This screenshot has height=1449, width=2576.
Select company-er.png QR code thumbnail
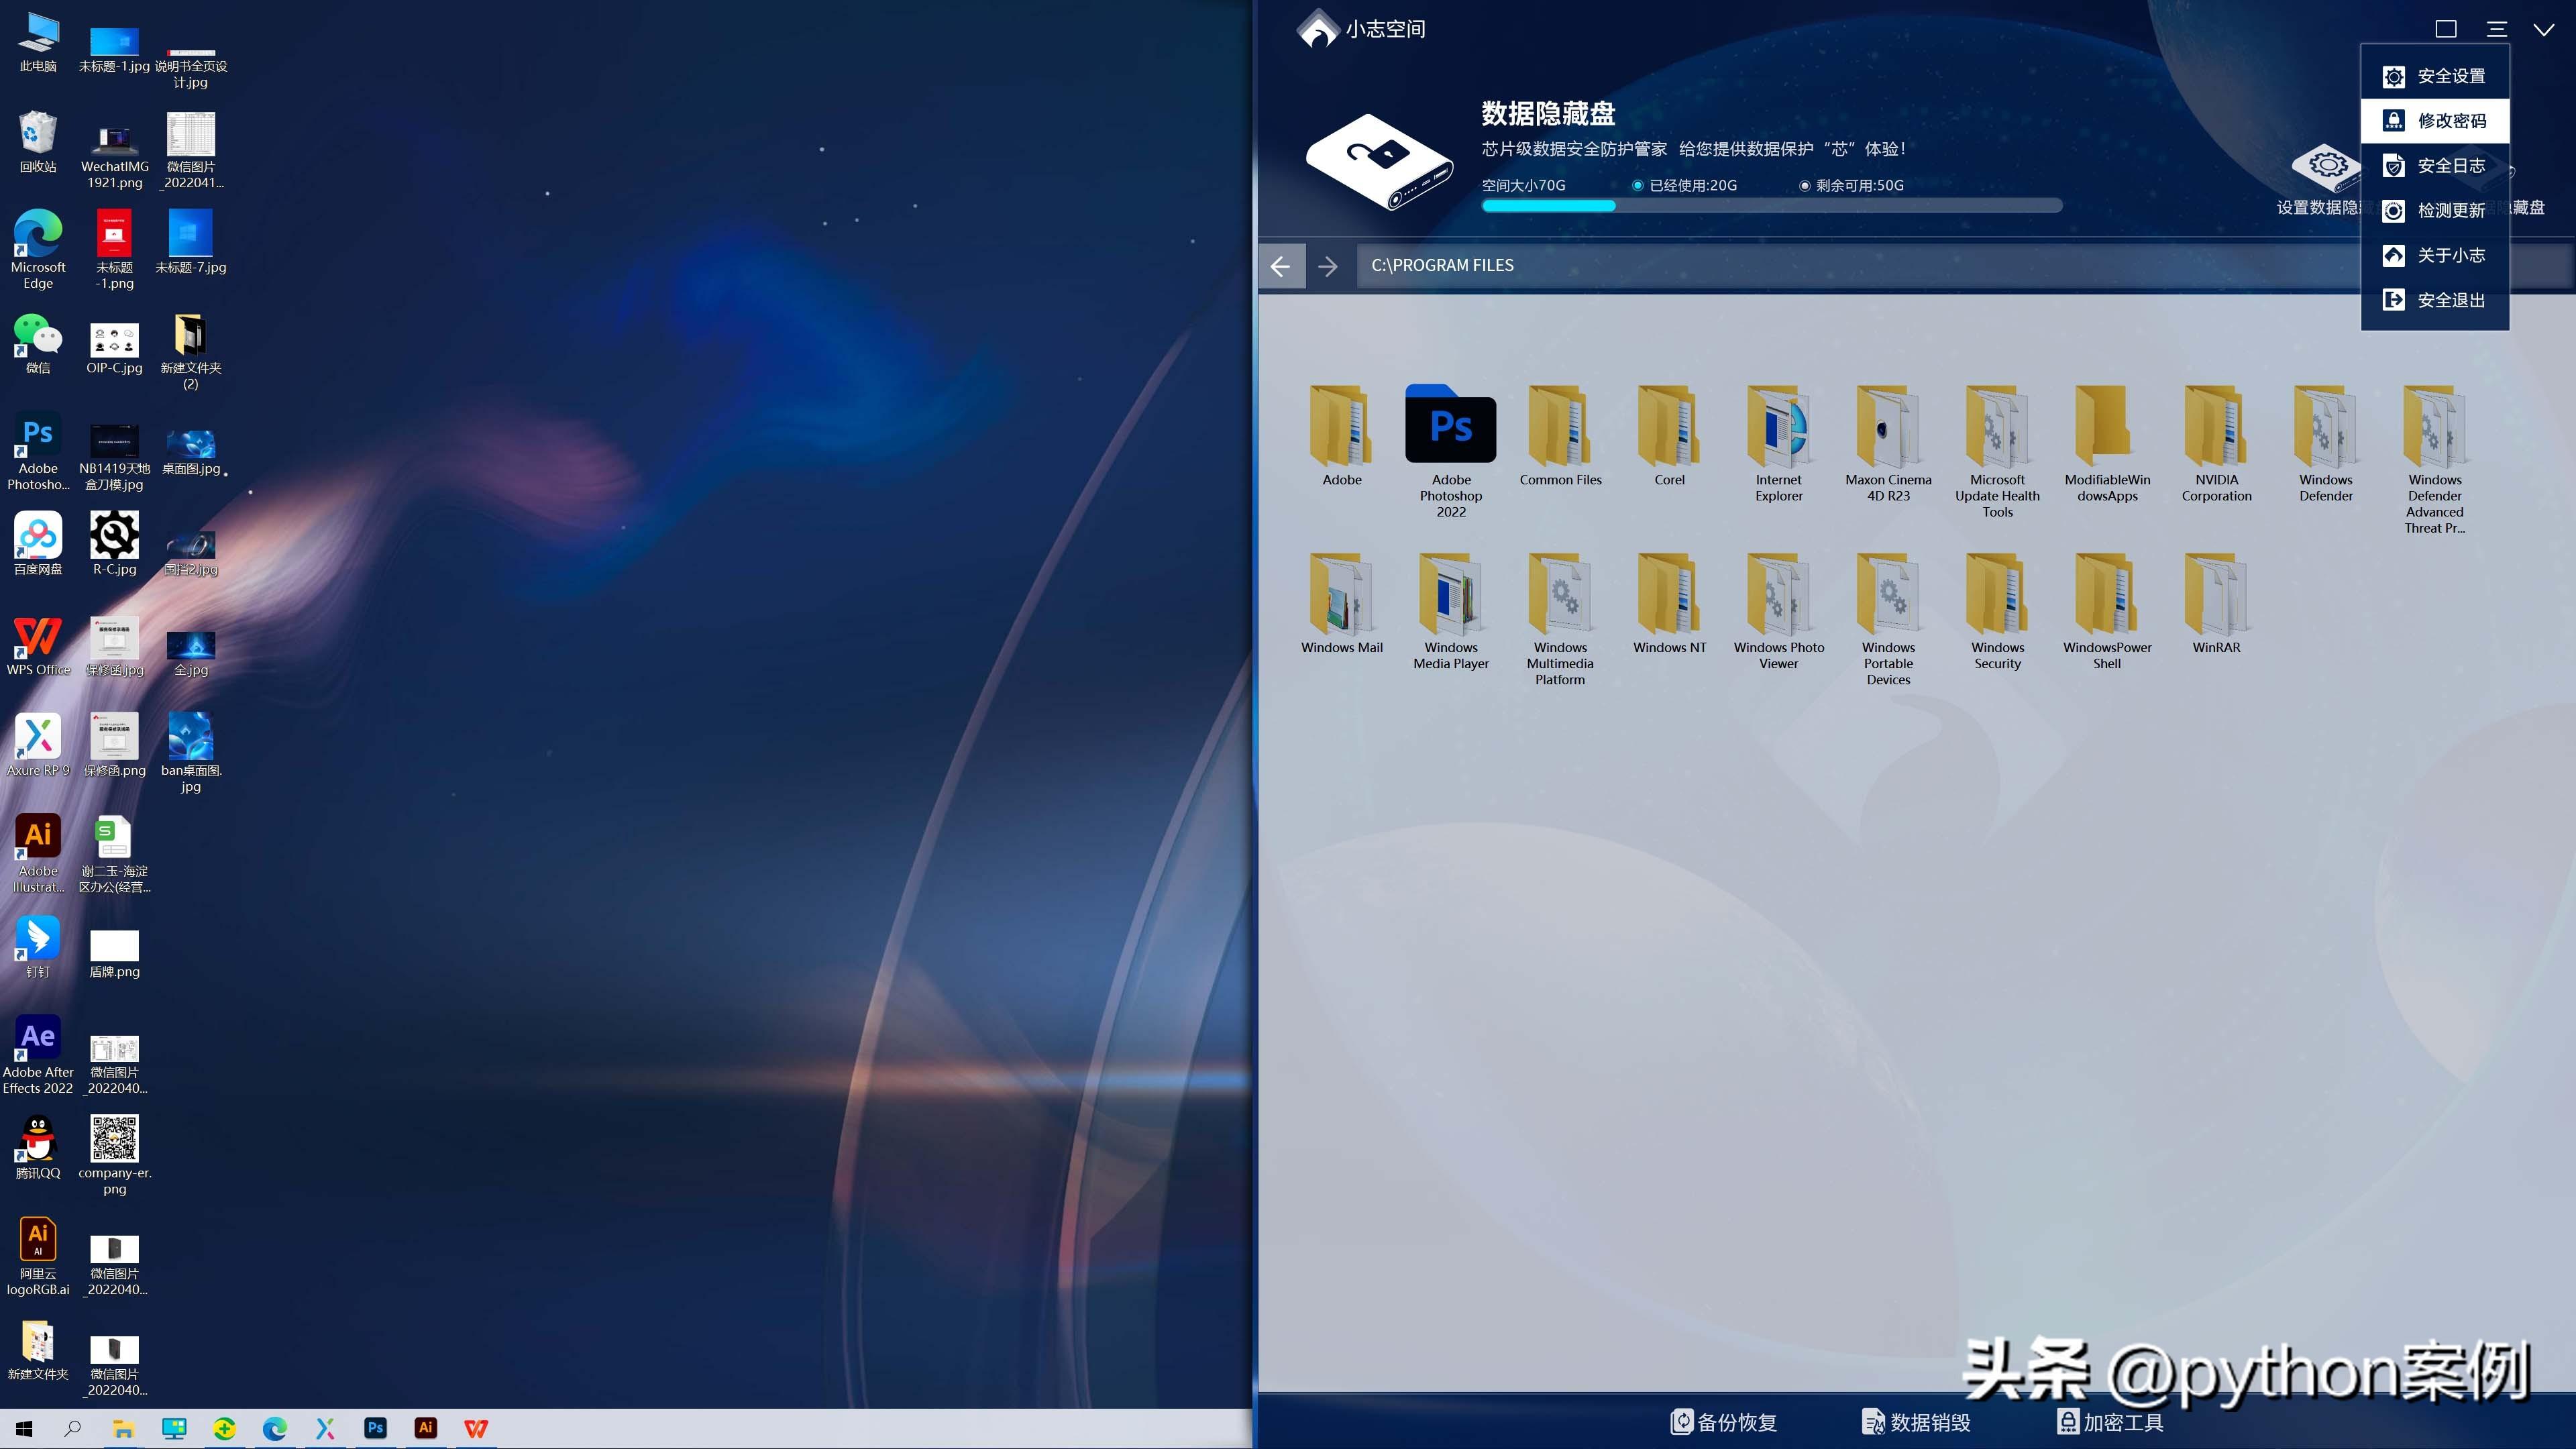tap(115, 1139)
